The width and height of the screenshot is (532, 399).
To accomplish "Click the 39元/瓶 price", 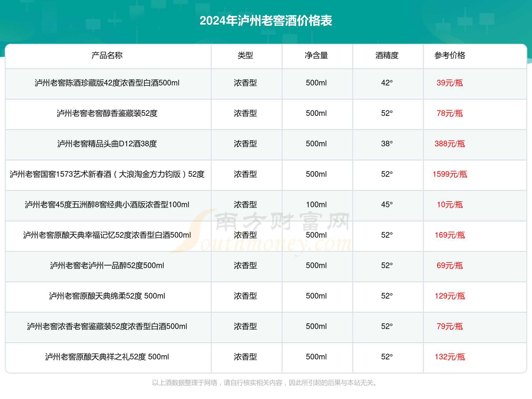I will tap(450, 83).
